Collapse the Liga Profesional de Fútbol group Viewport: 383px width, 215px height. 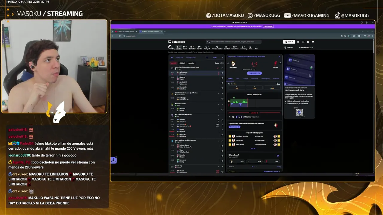point(222,141)
